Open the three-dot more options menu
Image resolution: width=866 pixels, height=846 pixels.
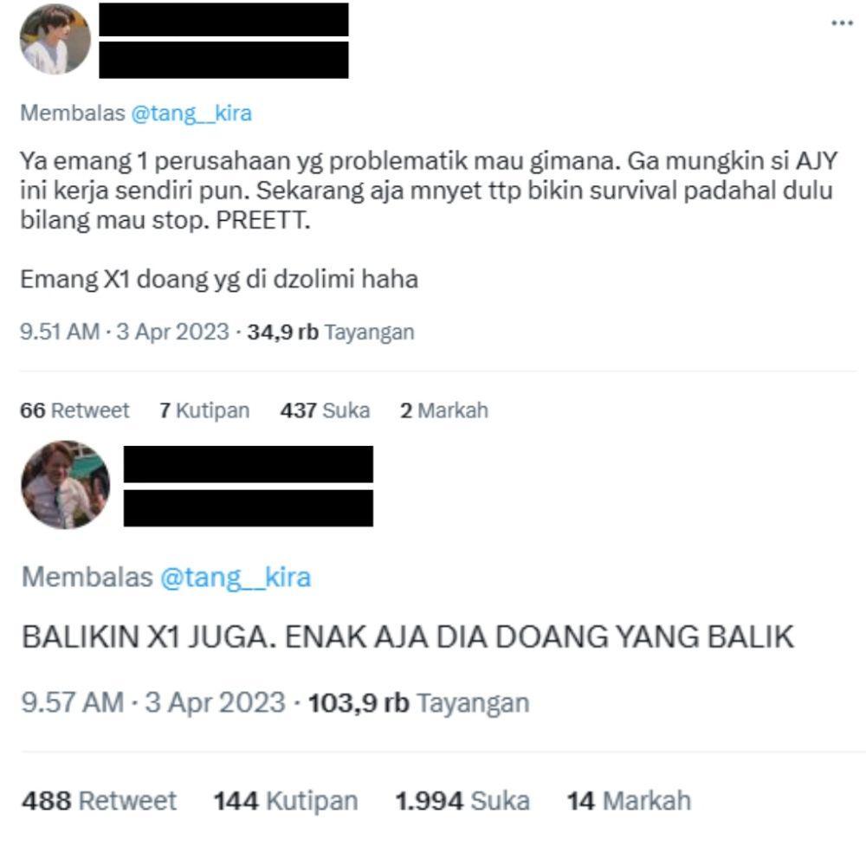click(842, 23)
